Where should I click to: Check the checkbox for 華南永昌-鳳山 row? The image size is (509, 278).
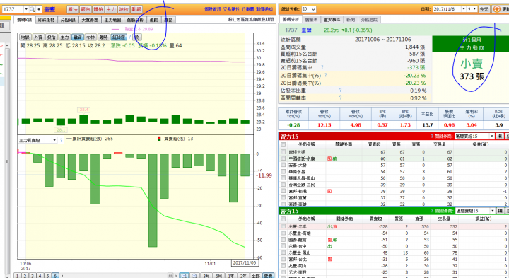click(283, 178)
